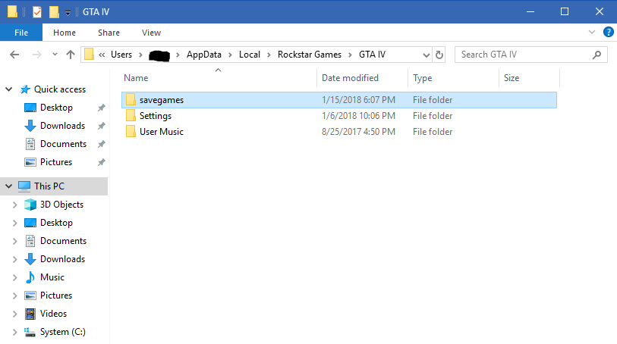Expand the chevron after Local breadcrumb
617x344 pixels.
269,55
